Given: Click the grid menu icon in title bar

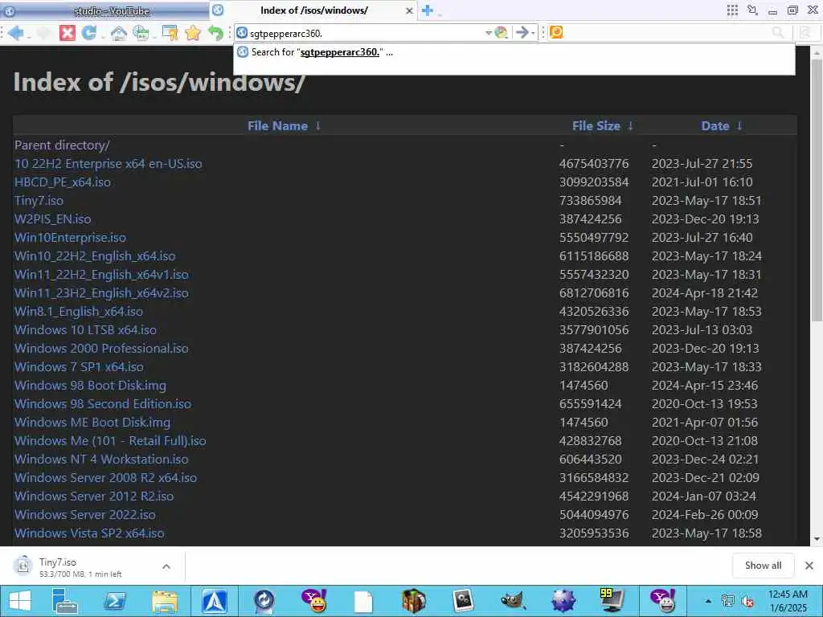Looking at the screenshot, I should point(732,10).
